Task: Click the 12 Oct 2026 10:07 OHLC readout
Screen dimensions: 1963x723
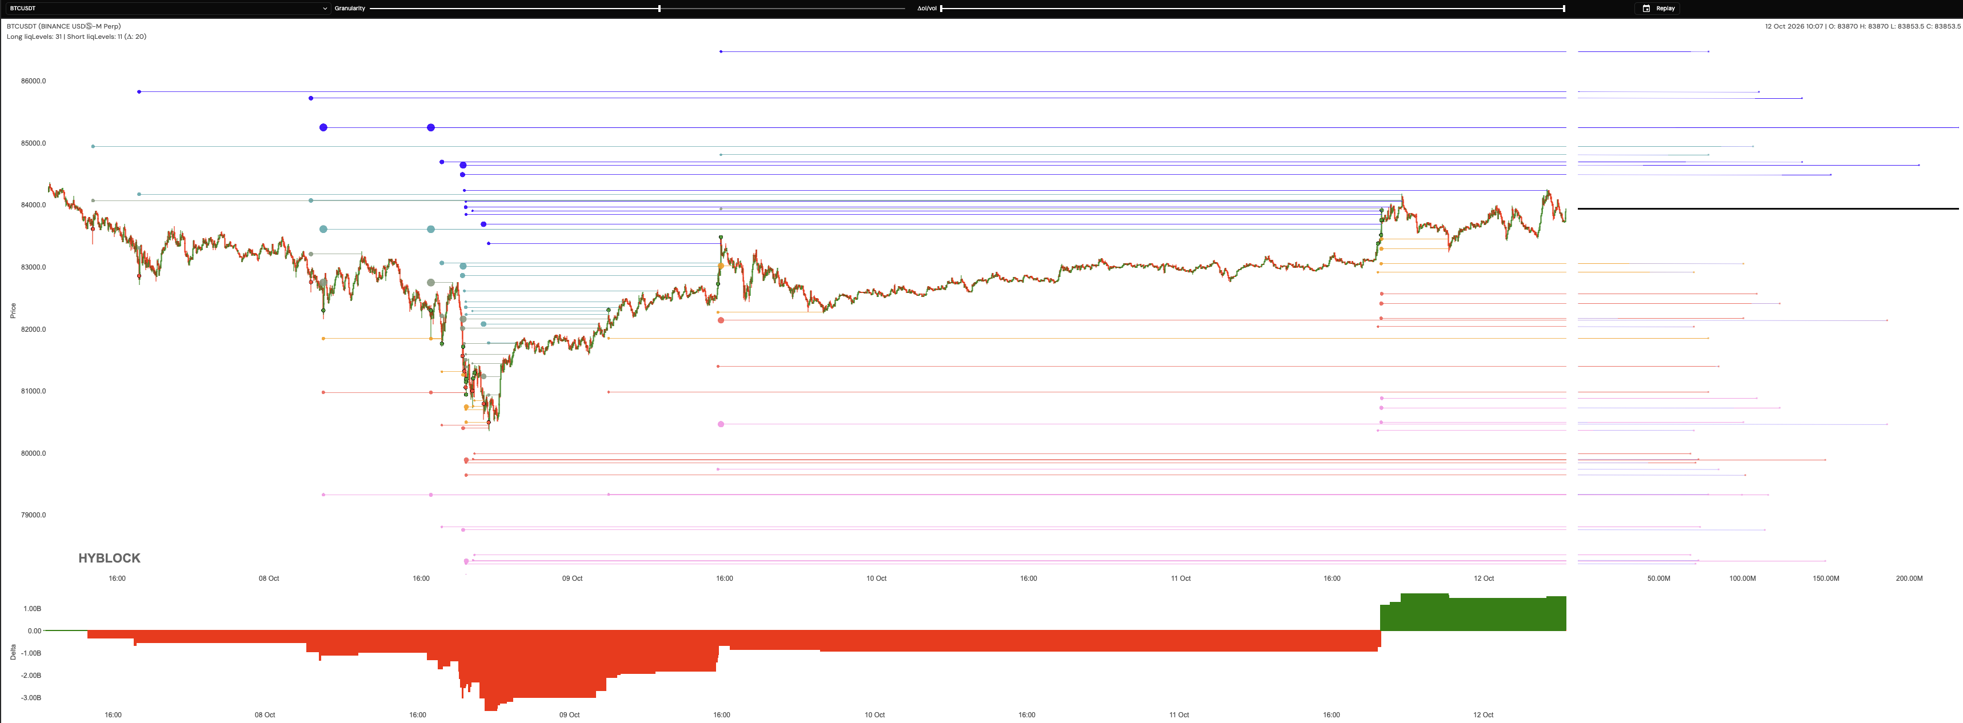Action: (1862, 26)
